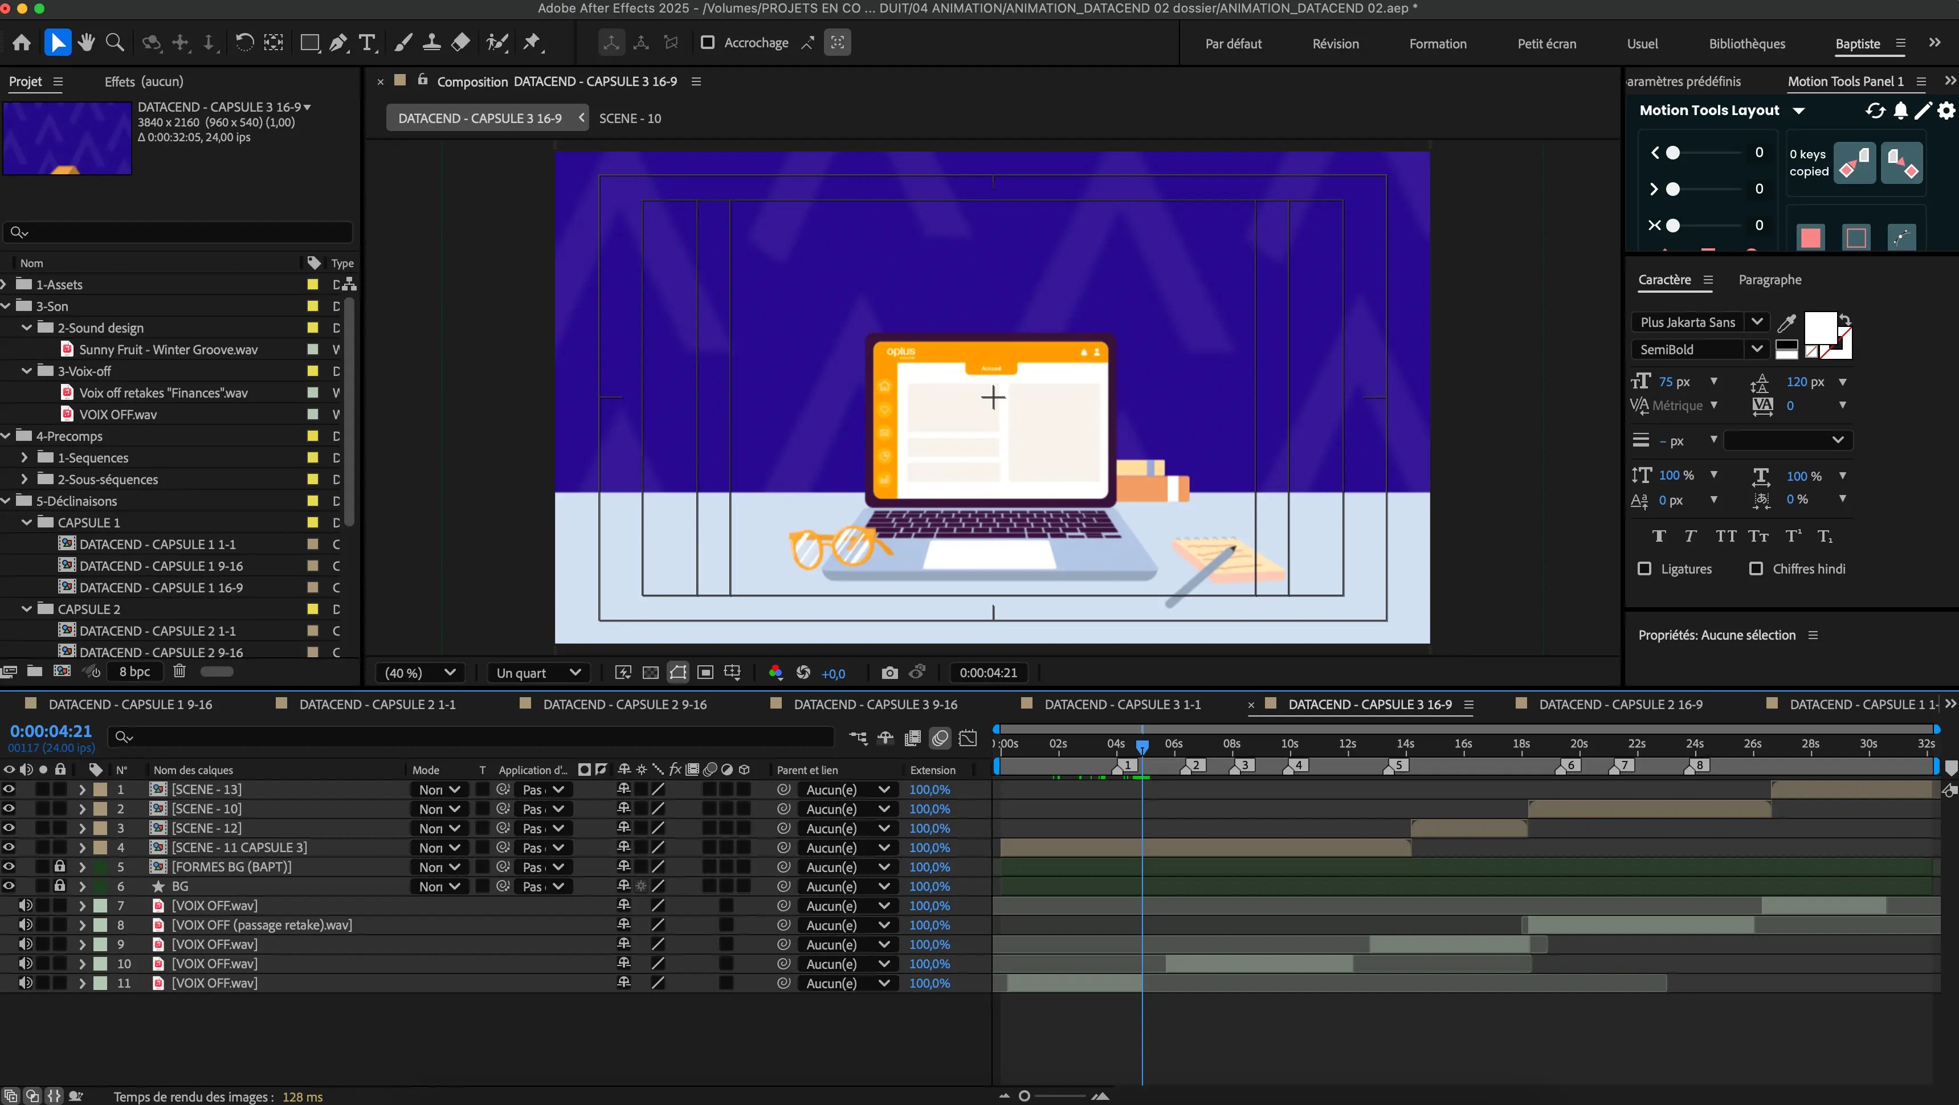Open the Paragraphe tab
This screenshot has height=1105, width=1959.
coord(1770,280)
